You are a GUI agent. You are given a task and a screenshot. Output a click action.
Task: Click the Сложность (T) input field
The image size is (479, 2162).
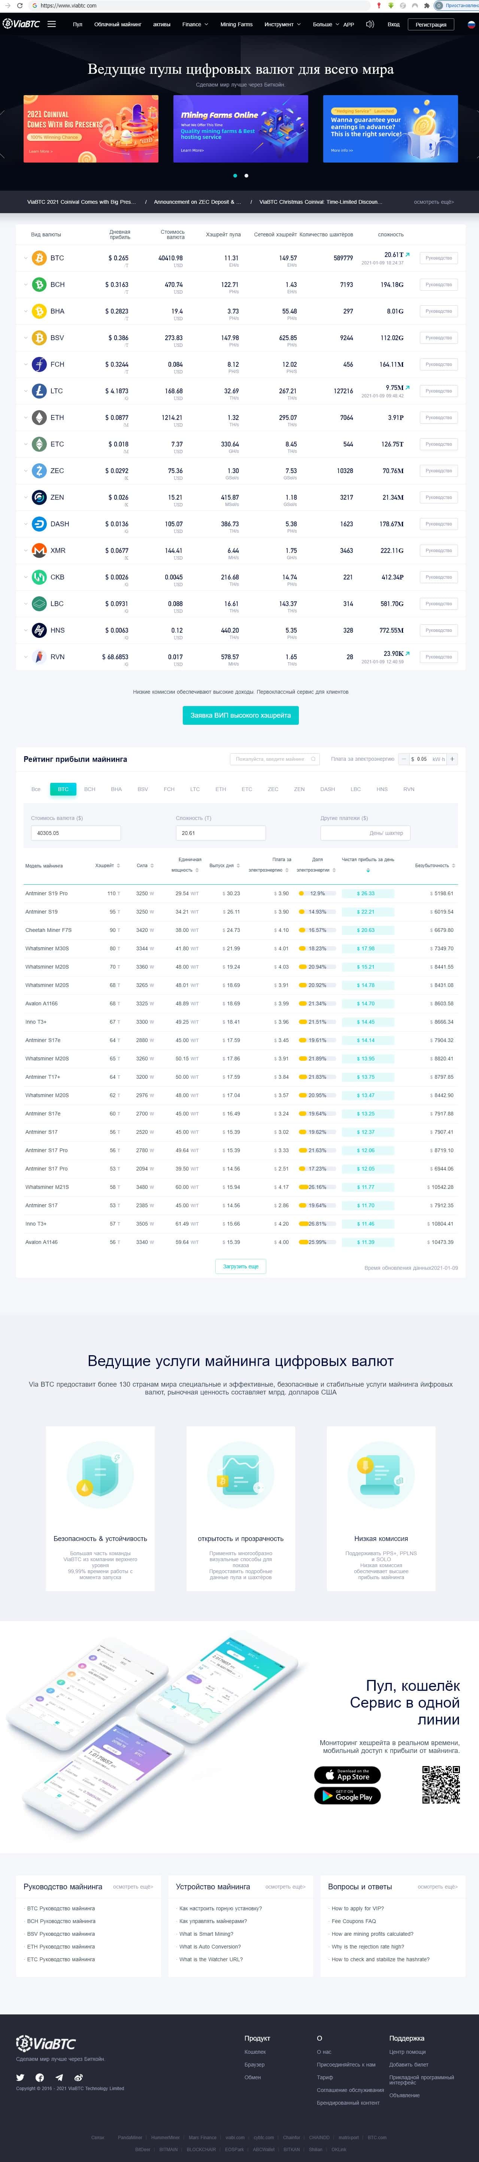point(221,833)
